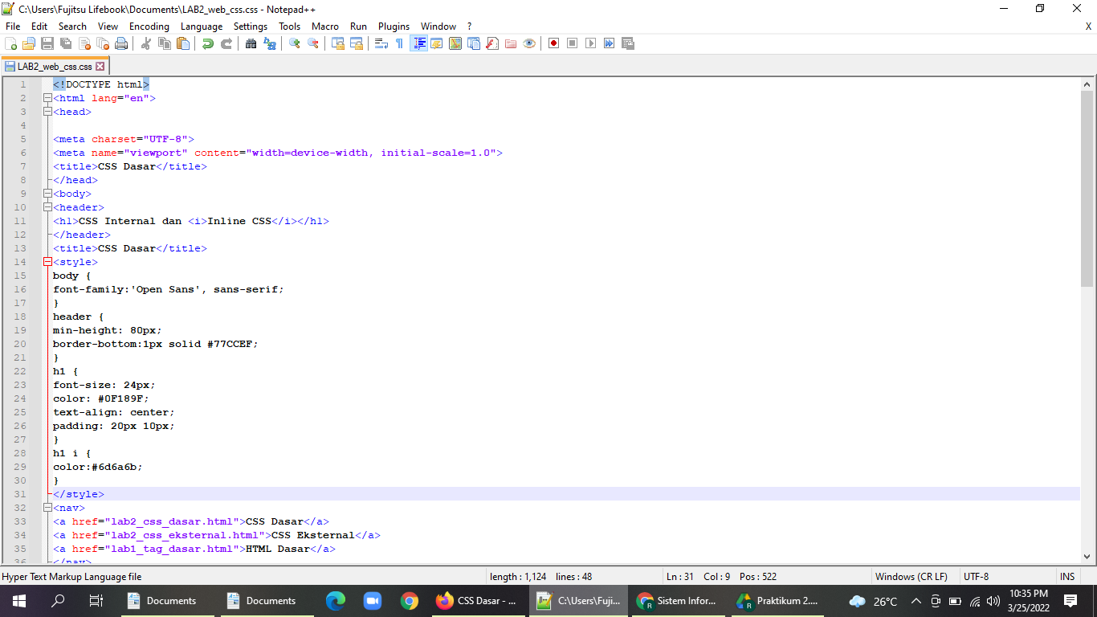Collapse the body element fold on line 9
1097x617 pixels.
click(x=47, y=193)
